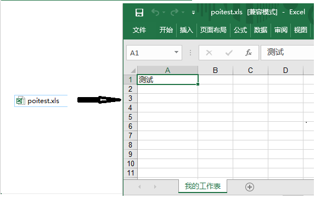Switch to the 插入 ribbon tab
Image resolution: width=315 pixels, height=198 pixels.
click(x=187, y=30)
